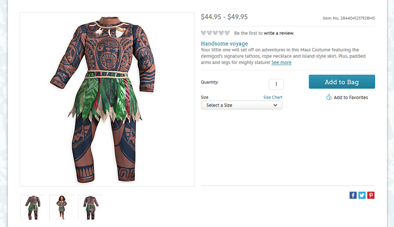394x227 pixels.
Task: Open the Select a Size dropdown
Action: click(x=242, y=105)
